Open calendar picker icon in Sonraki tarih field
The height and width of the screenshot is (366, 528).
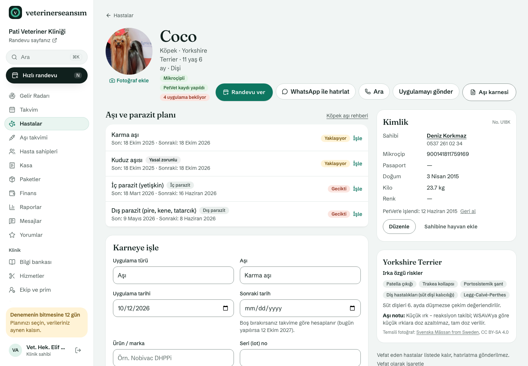(352, 308)
